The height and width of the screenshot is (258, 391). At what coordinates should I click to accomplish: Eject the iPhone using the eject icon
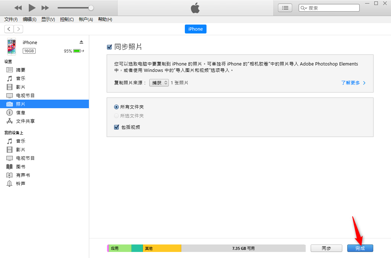coord(81,42)
